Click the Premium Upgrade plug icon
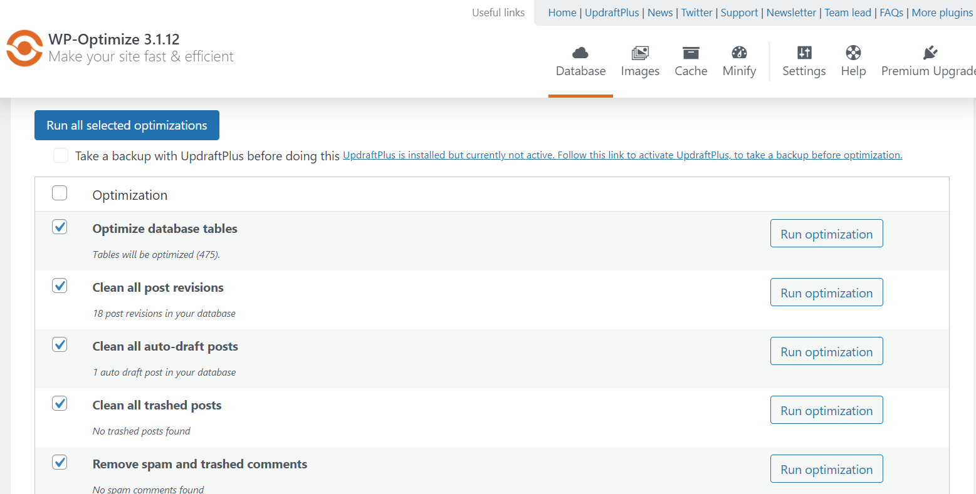 [930, 53]
